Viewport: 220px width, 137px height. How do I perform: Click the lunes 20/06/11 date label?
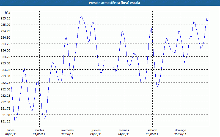coord(11,132)
